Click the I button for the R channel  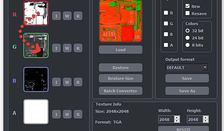56,16
